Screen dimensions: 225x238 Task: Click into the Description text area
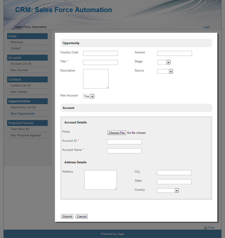pos(96,79)
